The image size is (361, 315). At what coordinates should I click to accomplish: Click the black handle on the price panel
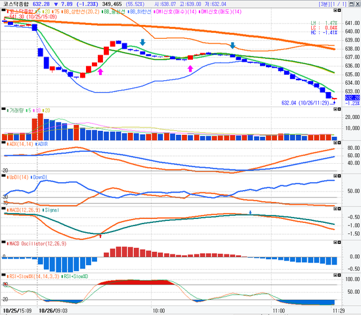click(3, 10)
